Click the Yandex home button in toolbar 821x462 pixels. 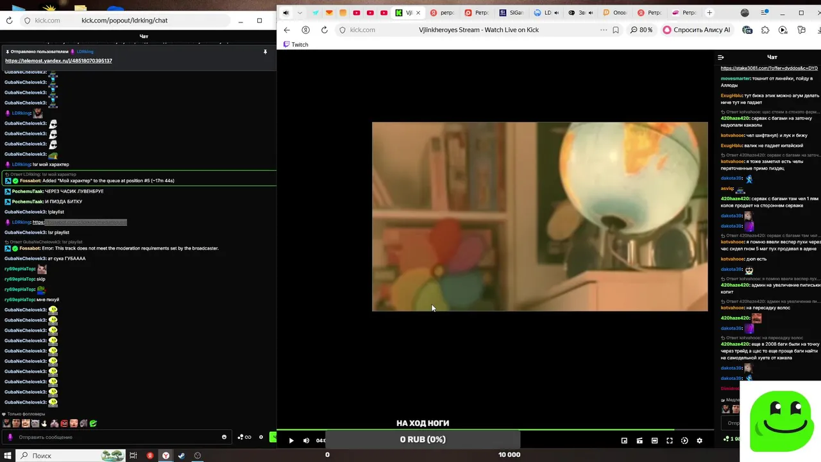pyautogui.click(x=306, y=30)
